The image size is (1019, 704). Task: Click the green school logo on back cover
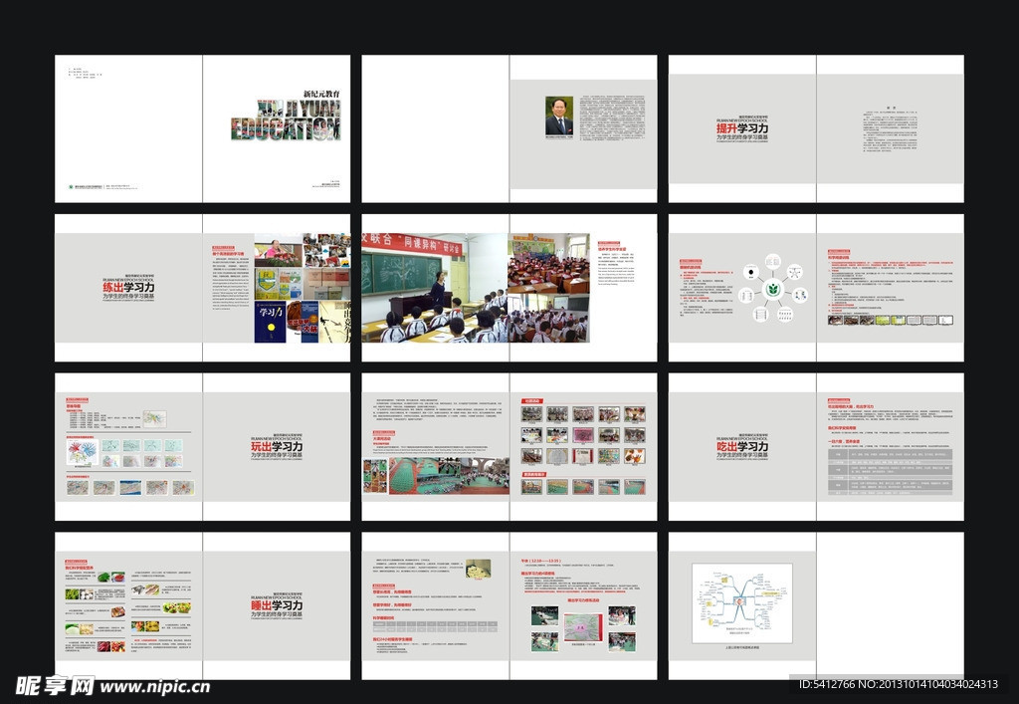pyautogui.click(x=71, y=186)
